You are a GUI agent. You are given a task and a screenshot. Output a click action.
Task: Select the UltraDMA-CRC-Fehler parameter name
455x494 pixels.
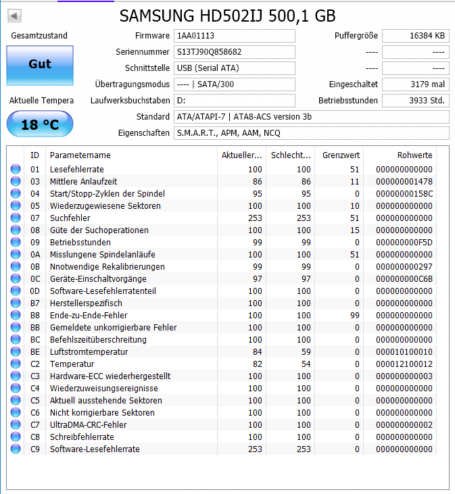tap(88, 424)
